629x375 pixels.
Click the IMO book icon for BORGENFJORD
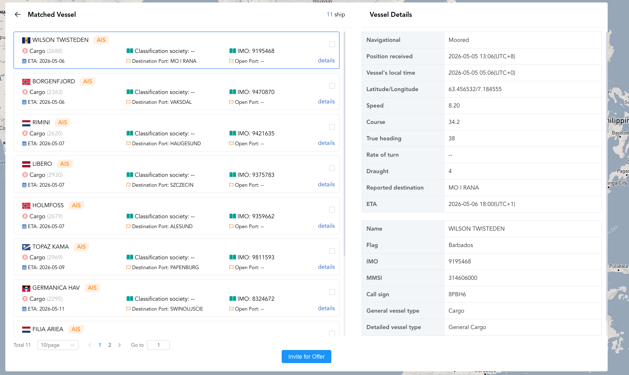233,92
